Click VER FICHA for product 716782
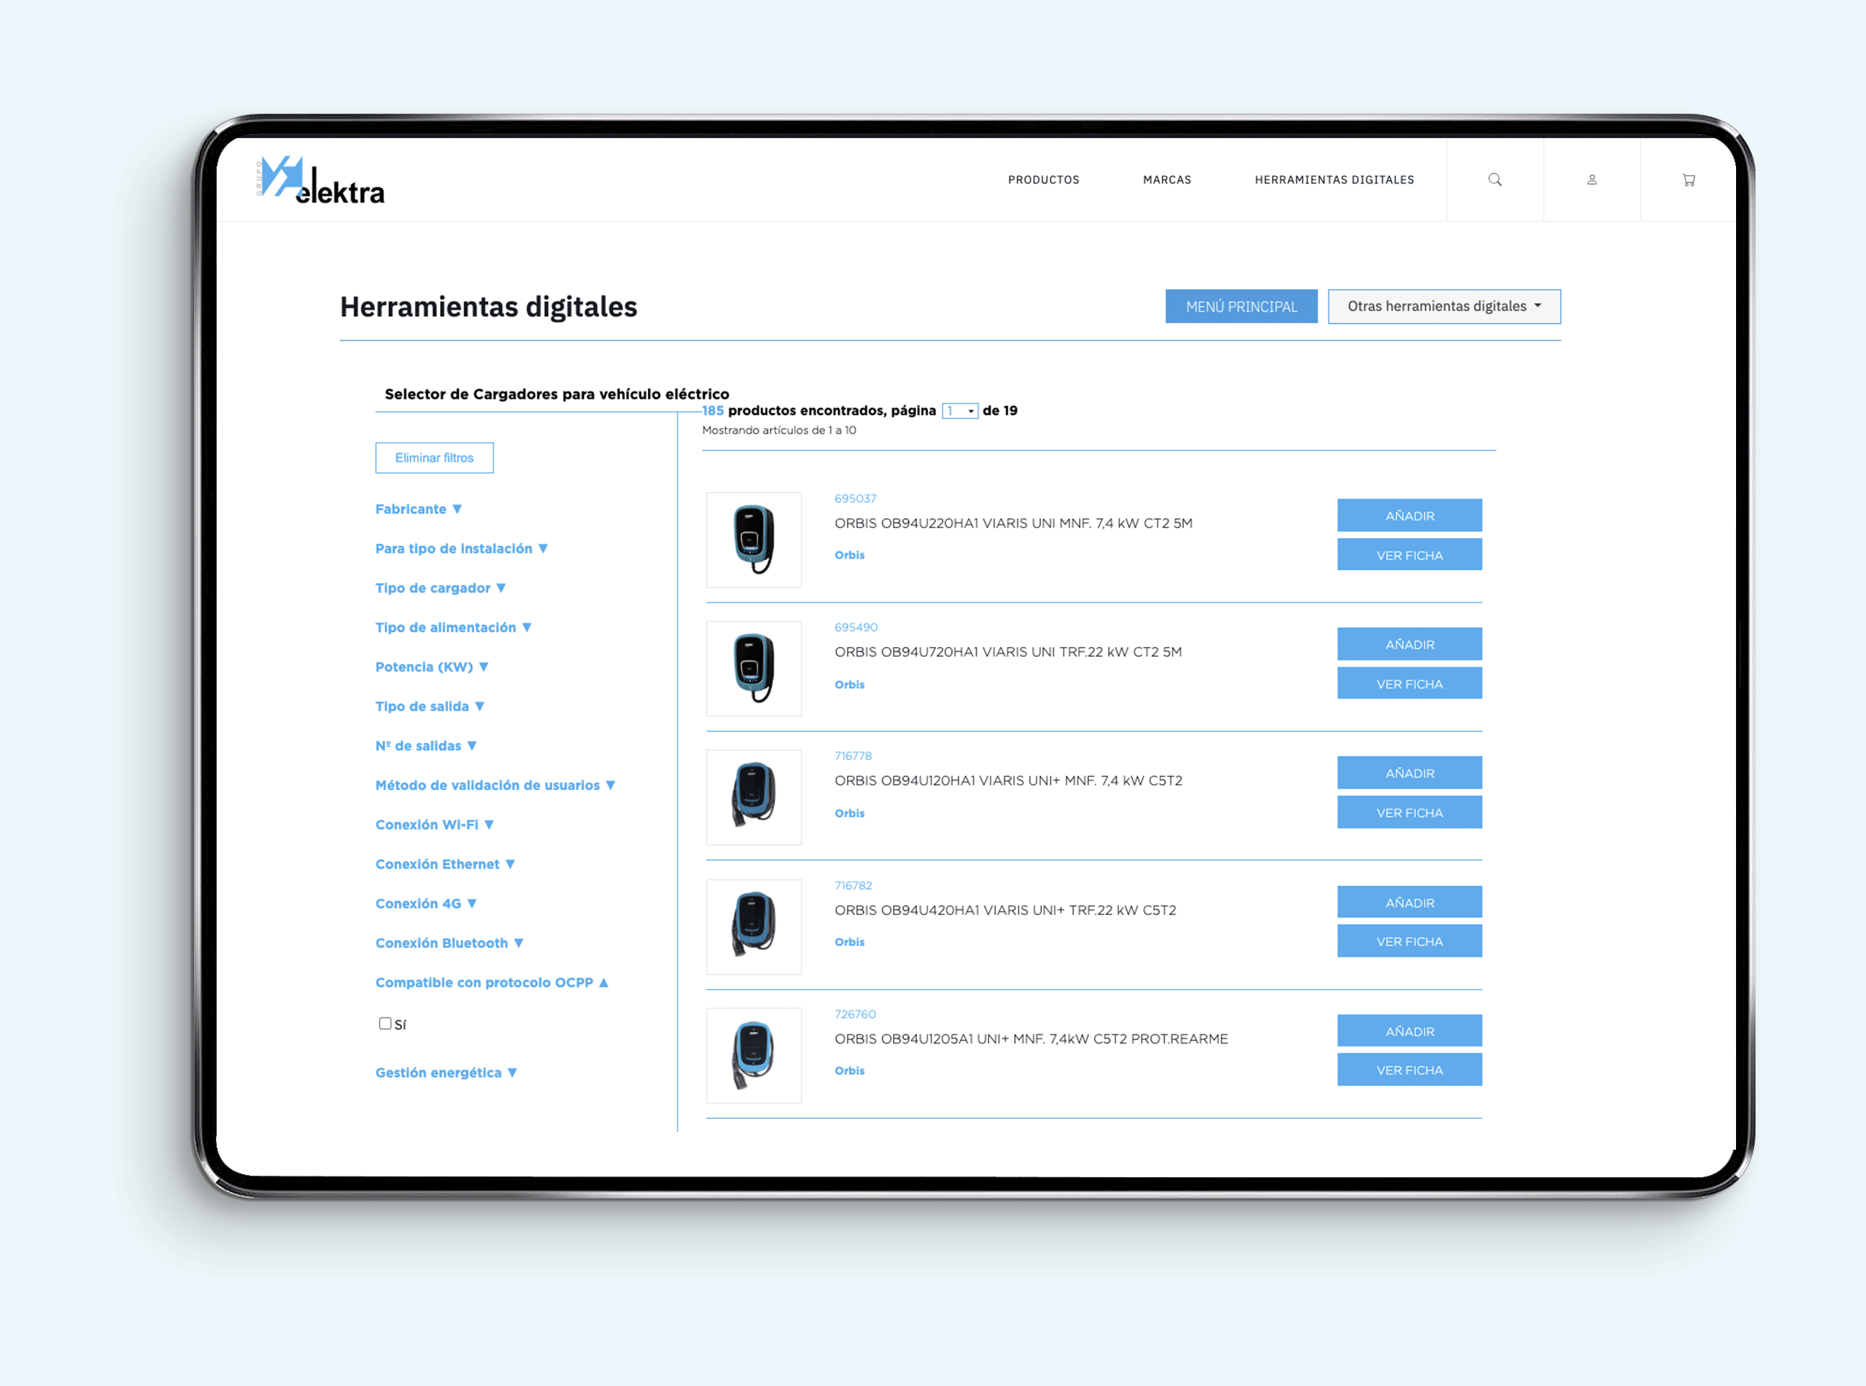The height and width of the screenshot is (1386, 1866). click(1410, 940)
